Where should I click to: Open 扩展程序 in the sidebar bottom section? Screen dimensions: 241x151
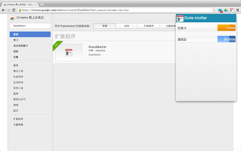tap(18, 119)
